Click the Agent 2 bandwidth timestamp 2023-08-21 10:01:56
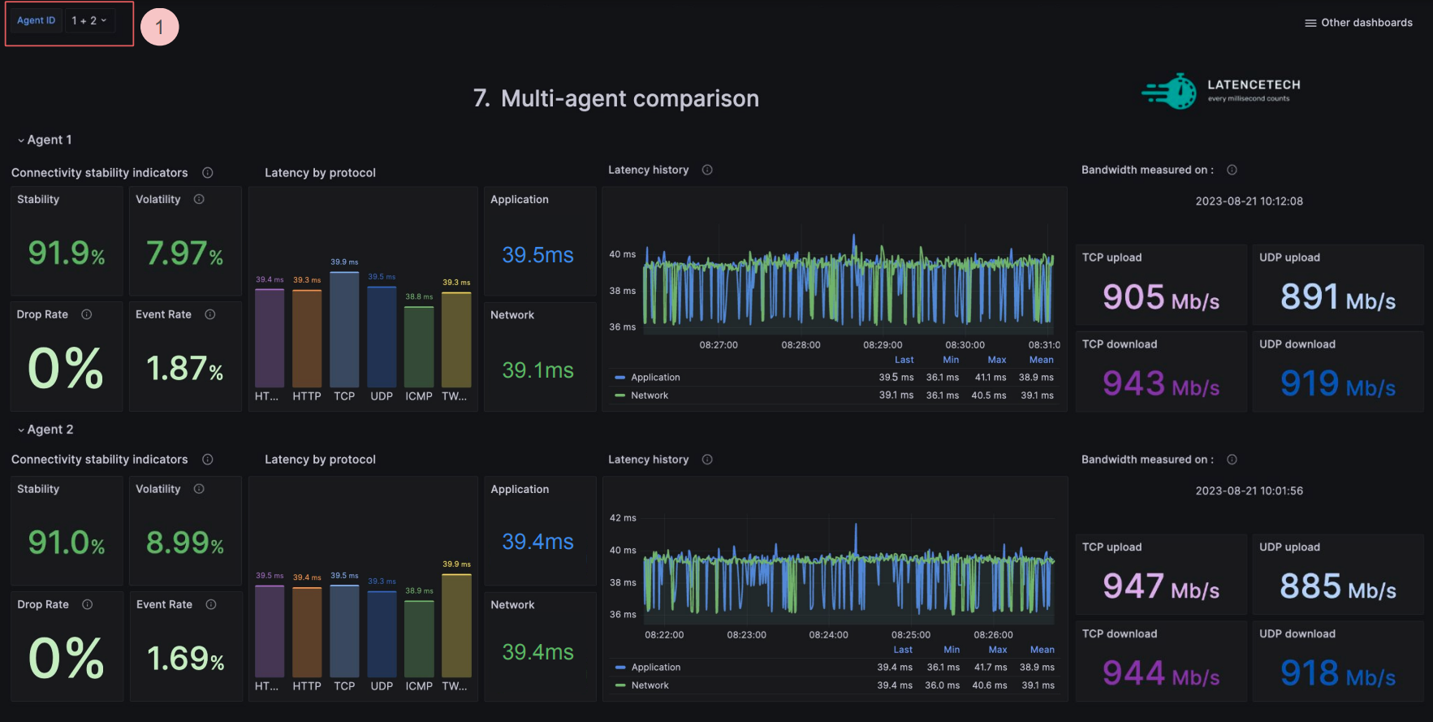This screenshot has width=1433, height=722. [x=1249, y=491]
